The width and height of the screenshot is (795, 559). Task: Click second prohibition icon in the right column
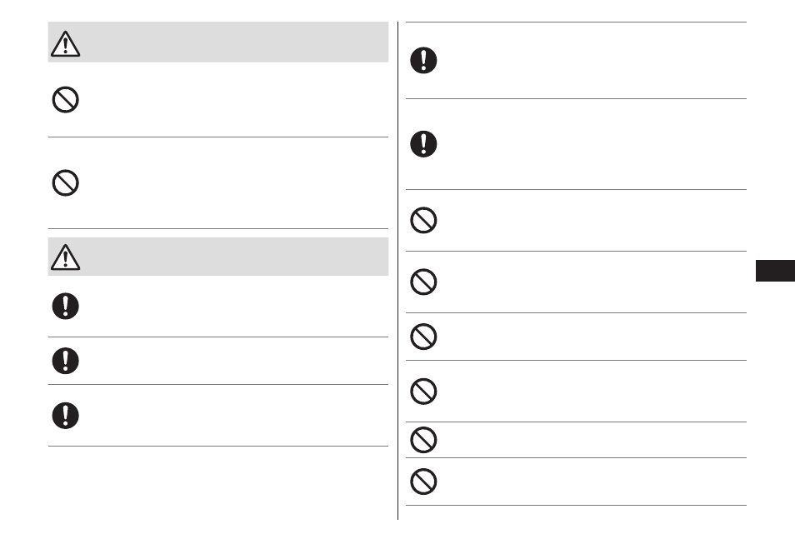point(423,282)
